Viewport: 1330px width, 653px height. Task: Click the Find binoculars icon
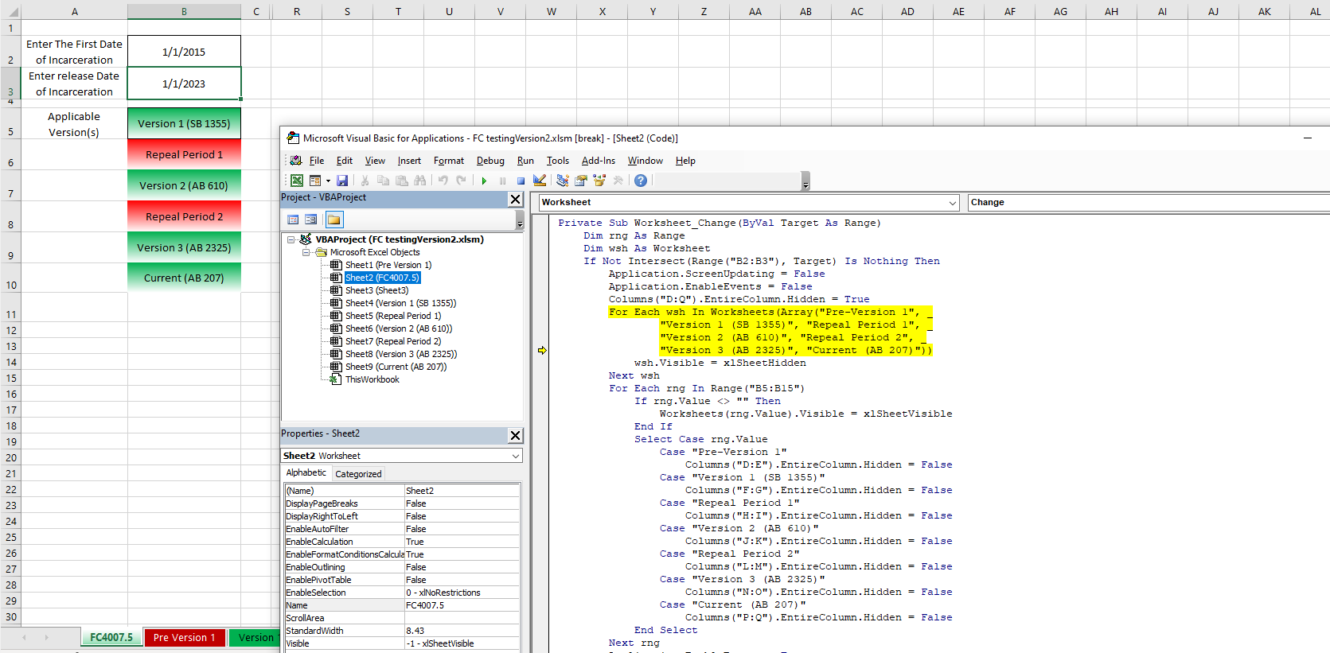point(419,181)
